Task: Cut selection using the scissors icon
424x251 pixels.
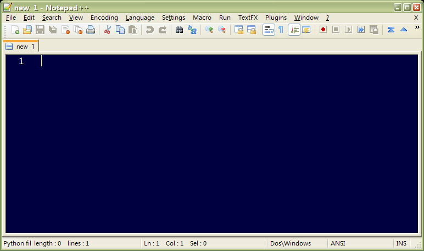Action: [107, 30]
